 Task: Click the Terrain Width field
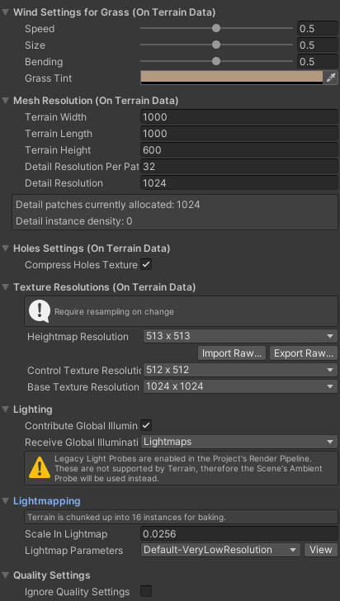point(239,117)
